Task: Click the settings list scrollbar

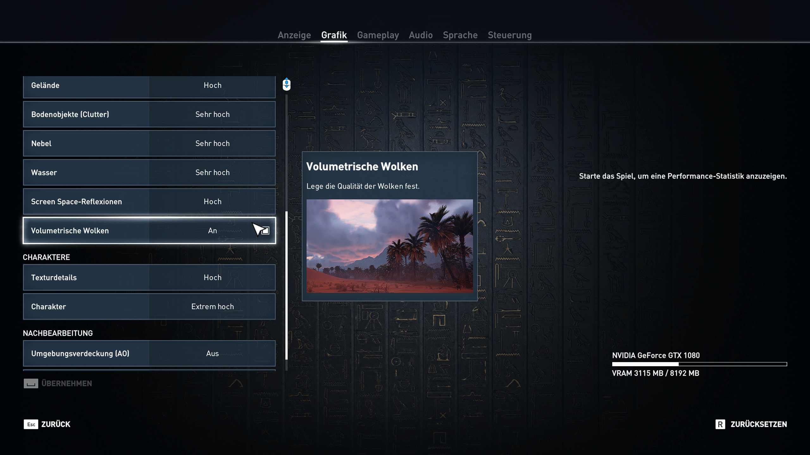Action: click(x=286, y=284)
